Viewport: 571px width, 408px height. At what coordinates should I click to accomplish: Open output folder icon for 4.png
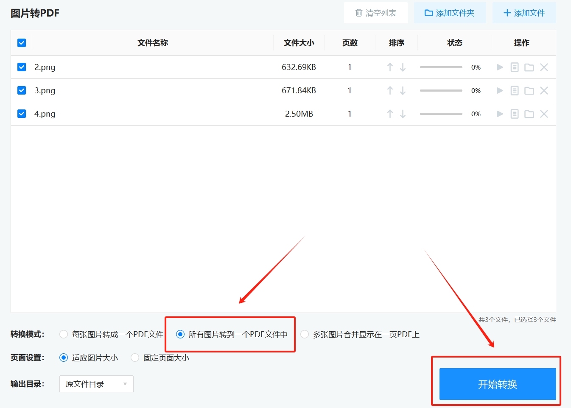(x=529, y=114)
